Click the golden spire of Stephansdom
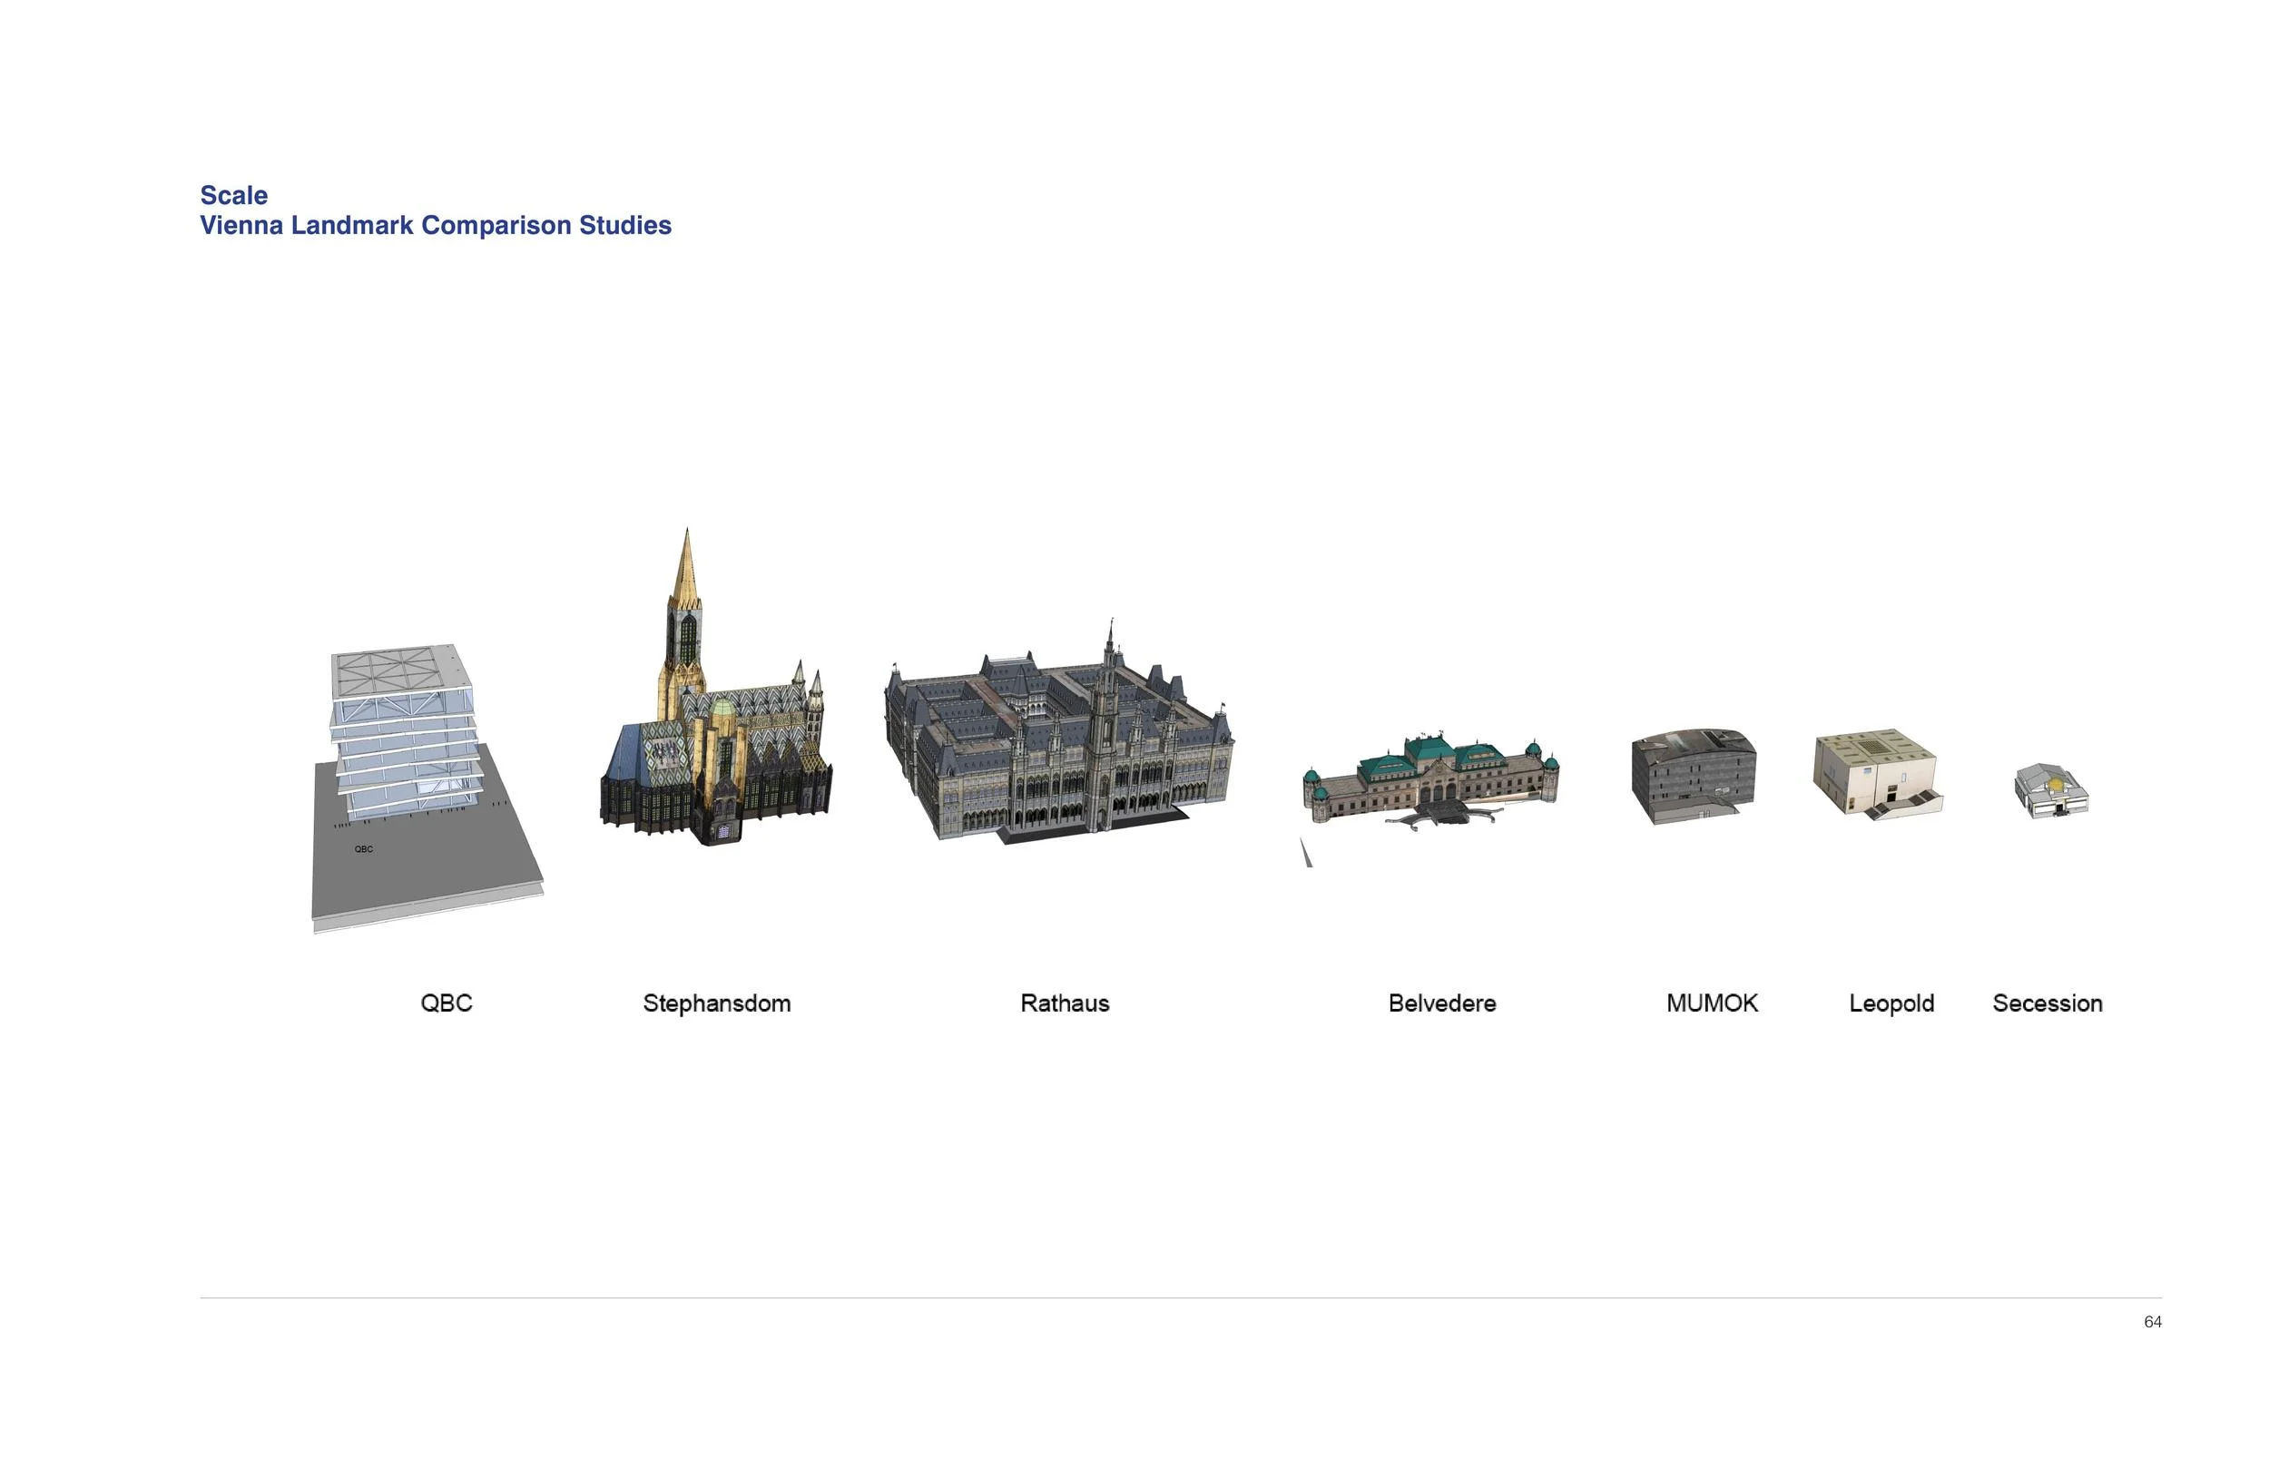Viewport: 2269px width, 1468px height. 686,572
